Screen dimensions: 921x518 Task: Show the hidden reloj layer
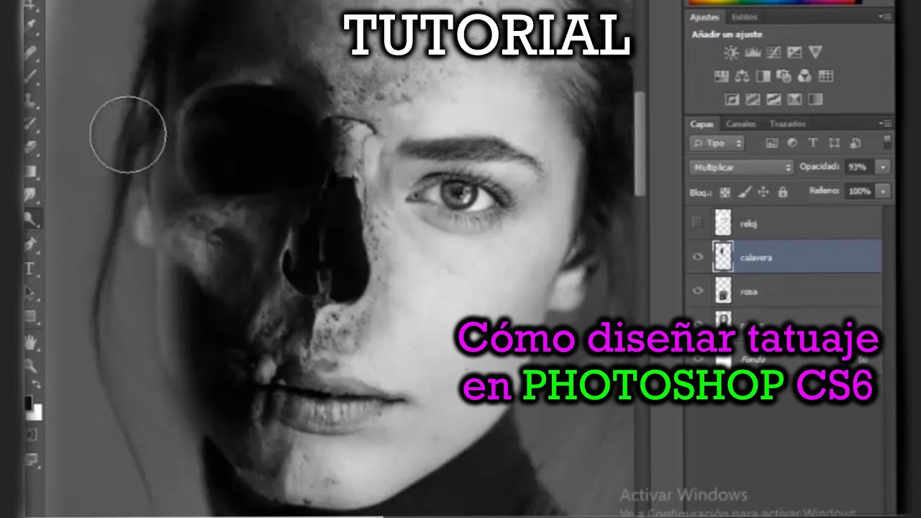[x=697, y=223]
